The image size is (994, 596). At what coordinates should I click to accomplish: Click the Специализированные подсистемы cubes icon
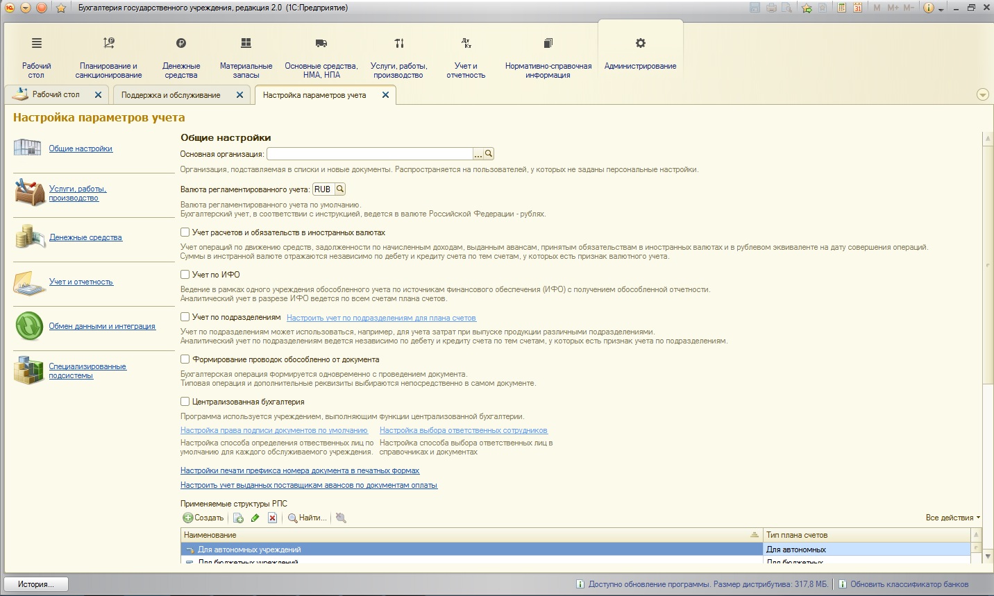[29, 370]
